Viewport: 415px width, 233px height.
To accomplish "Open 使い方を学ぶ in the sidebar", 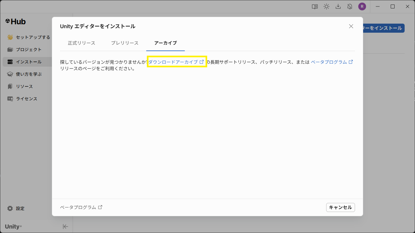I will 29,74.
